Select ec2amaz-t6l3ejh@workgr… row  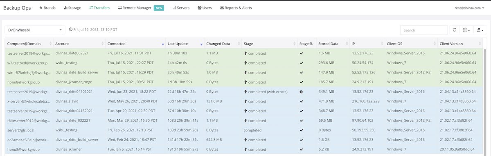pos(244,140)
